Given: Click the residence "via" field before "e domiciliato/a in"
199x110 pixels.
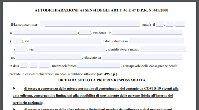Looking at the screenshot, I should point(66,41).
